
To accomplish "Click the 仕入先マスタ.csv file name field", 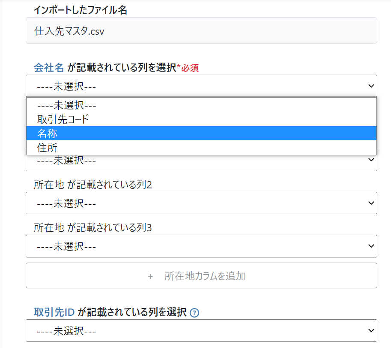I will 201,31.
